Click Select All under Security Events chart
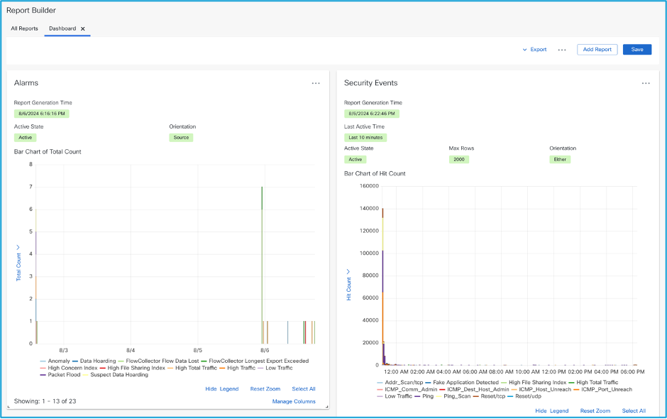Image resolution: width=667 pixels, height=419 pixels. (634, 411)
